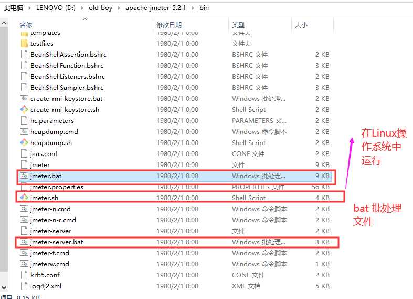The width and height of the screenshot is (413, 299).
Task: Click the jmeter-t.cmd script icon
Action: click(x=24, y=253)
